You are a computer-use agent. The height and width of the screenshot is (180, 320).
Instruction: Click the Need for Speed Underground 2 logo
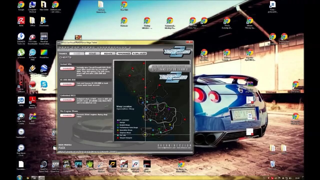[x=177, y=51]
